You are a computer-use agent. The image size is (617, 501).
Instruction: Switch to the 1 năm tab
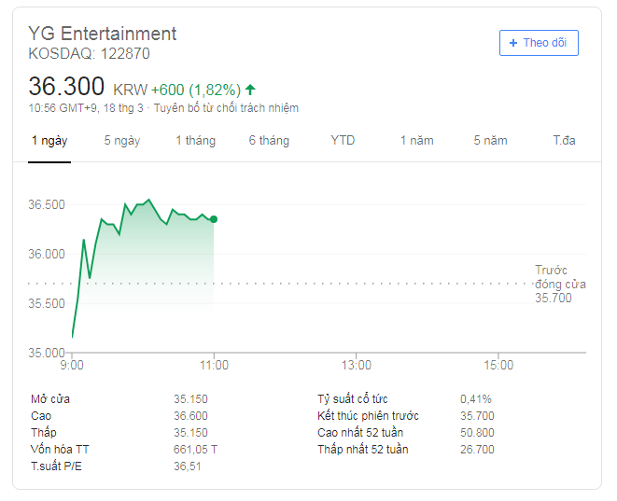tap(417, 141)
